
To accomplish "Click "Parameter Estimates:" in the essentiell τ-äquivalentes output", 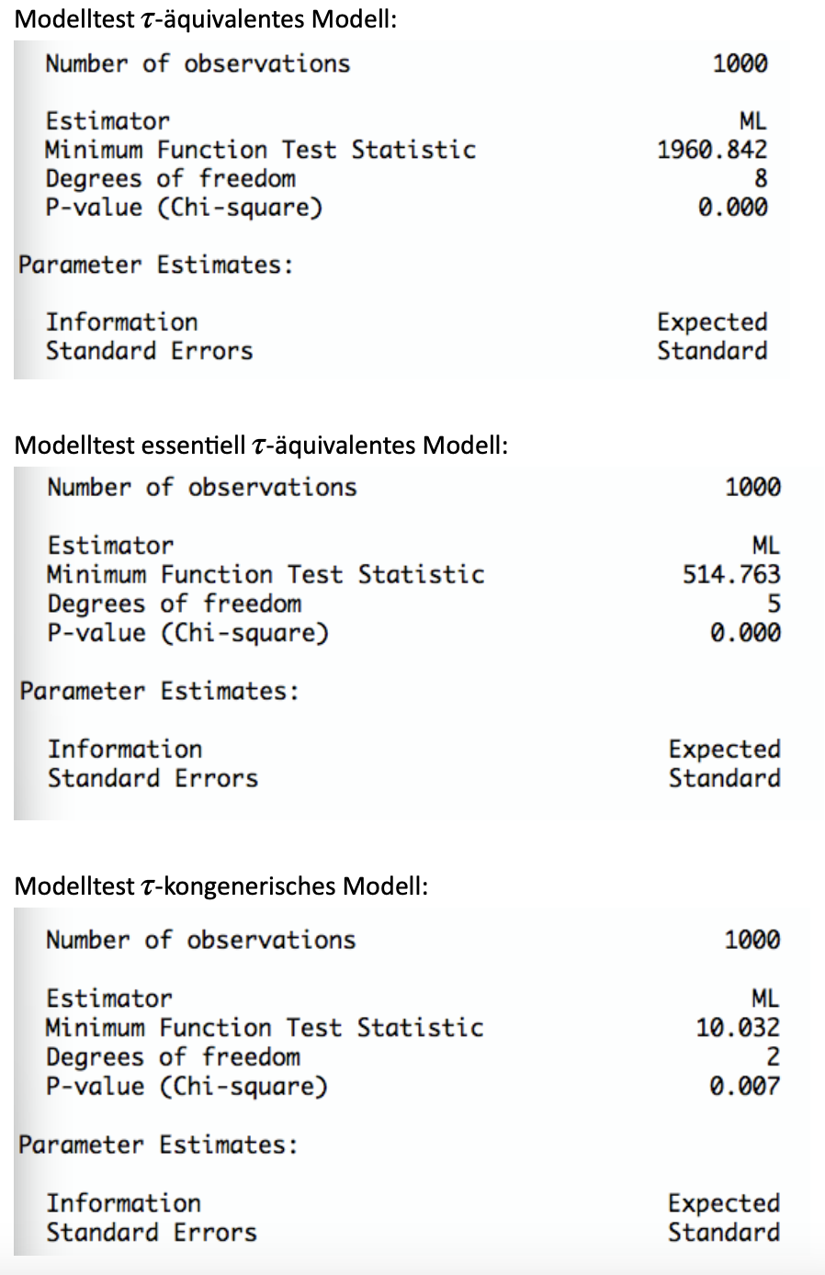I will (160, 691).
